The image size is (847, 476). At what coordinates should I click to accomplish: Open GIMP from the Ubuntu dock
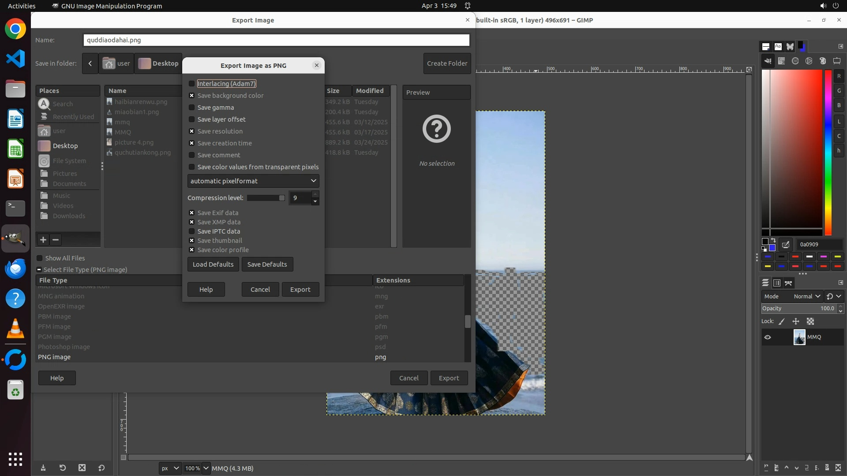coord(15,238)
